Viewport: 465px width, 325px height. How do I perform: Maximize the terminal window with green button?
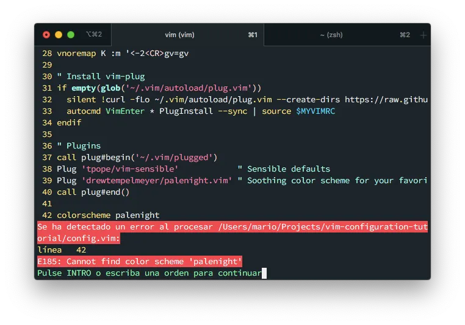click(71, 35)
